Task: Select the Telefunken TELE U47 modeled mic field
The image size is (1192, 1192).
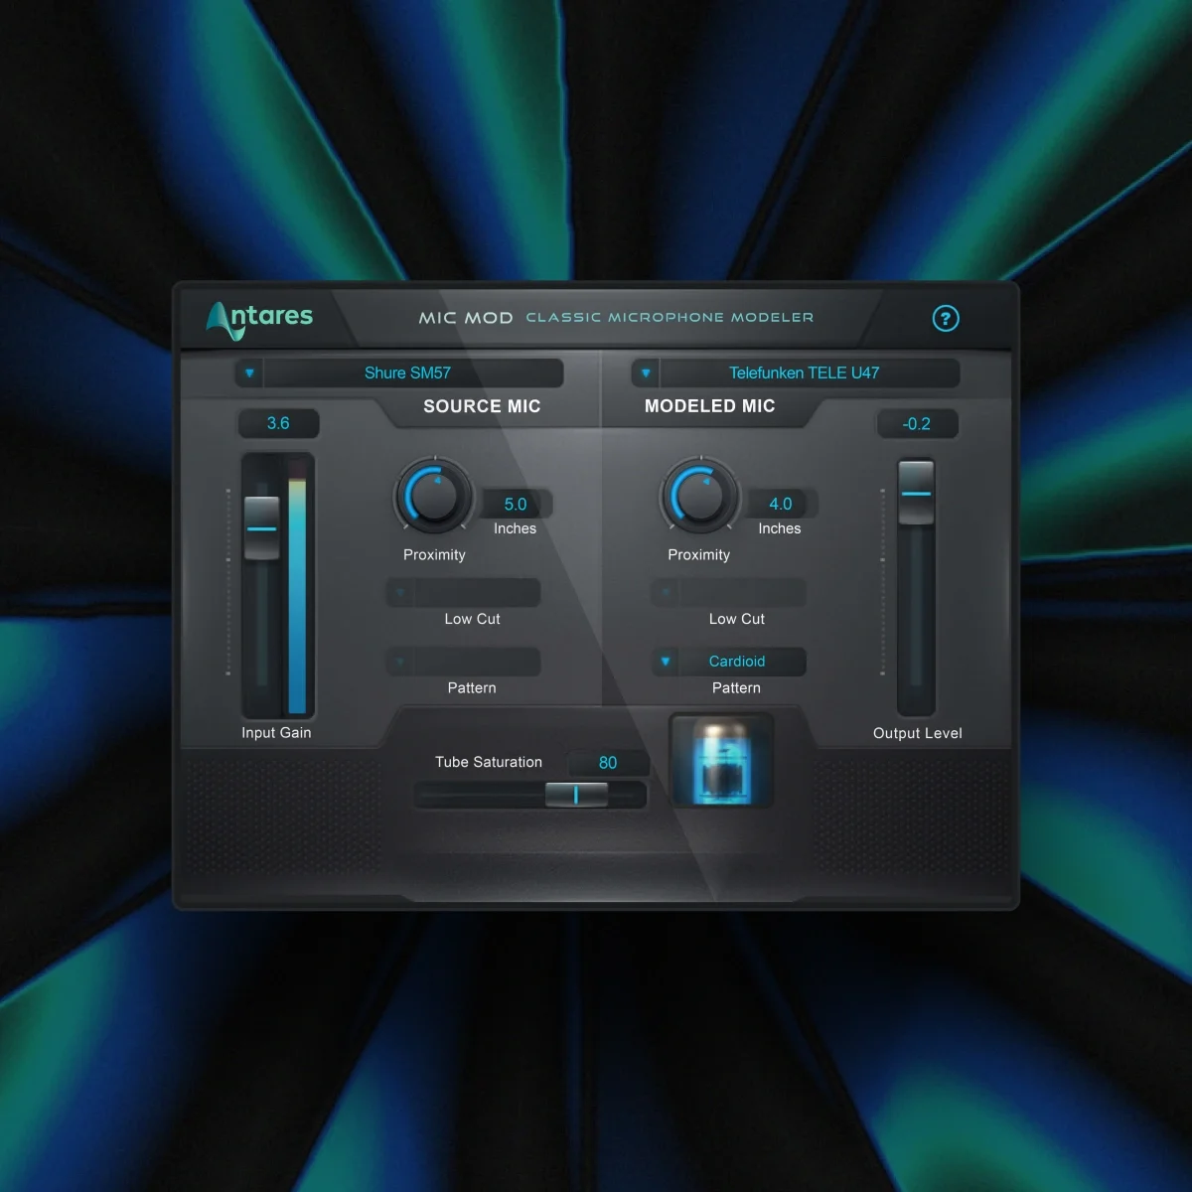Action: pos(810,373)
